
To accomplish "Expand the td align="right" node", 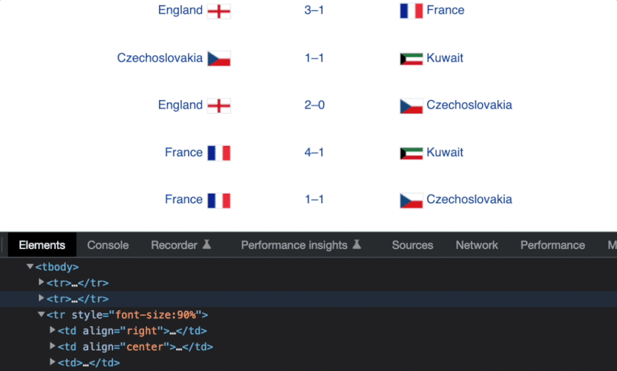I will 52,331.
